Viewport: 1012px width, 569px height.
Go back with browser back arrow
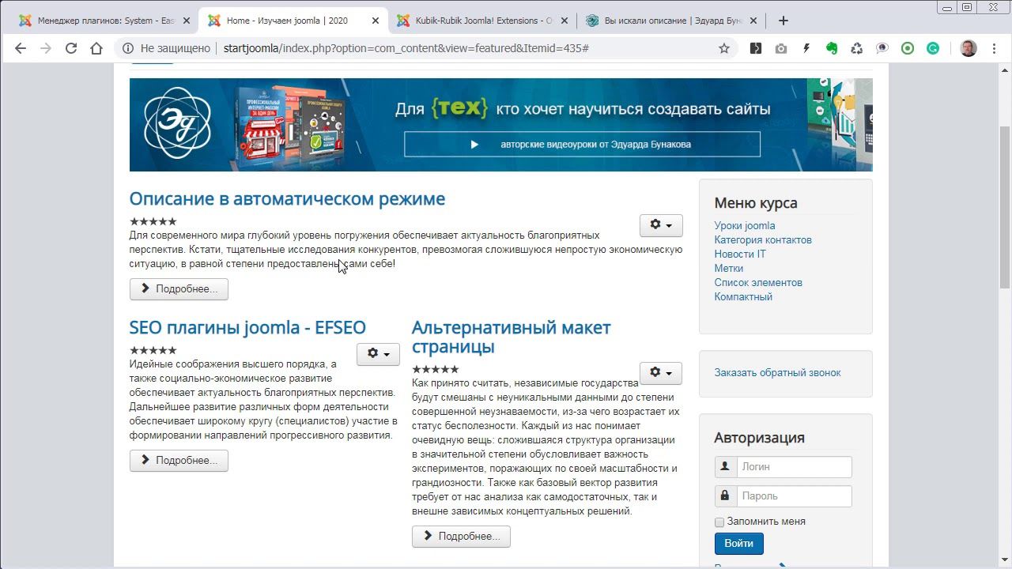[x=21, y=48]
